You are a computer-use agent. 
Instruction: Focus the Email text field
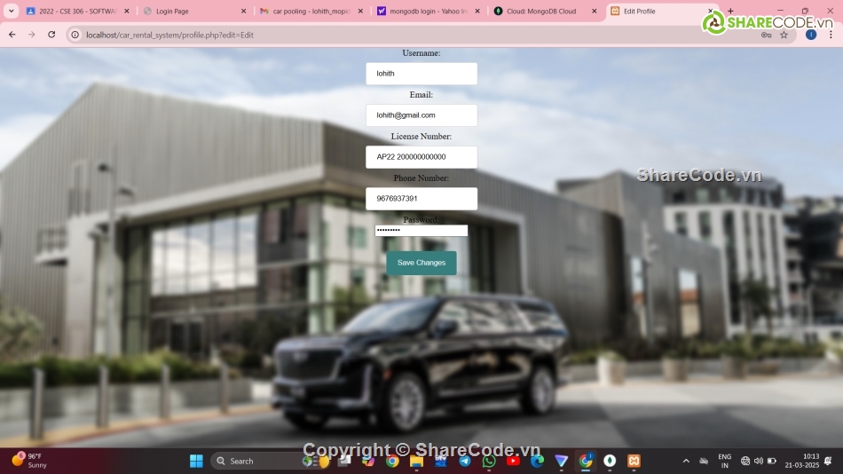(x=421, y=115)
